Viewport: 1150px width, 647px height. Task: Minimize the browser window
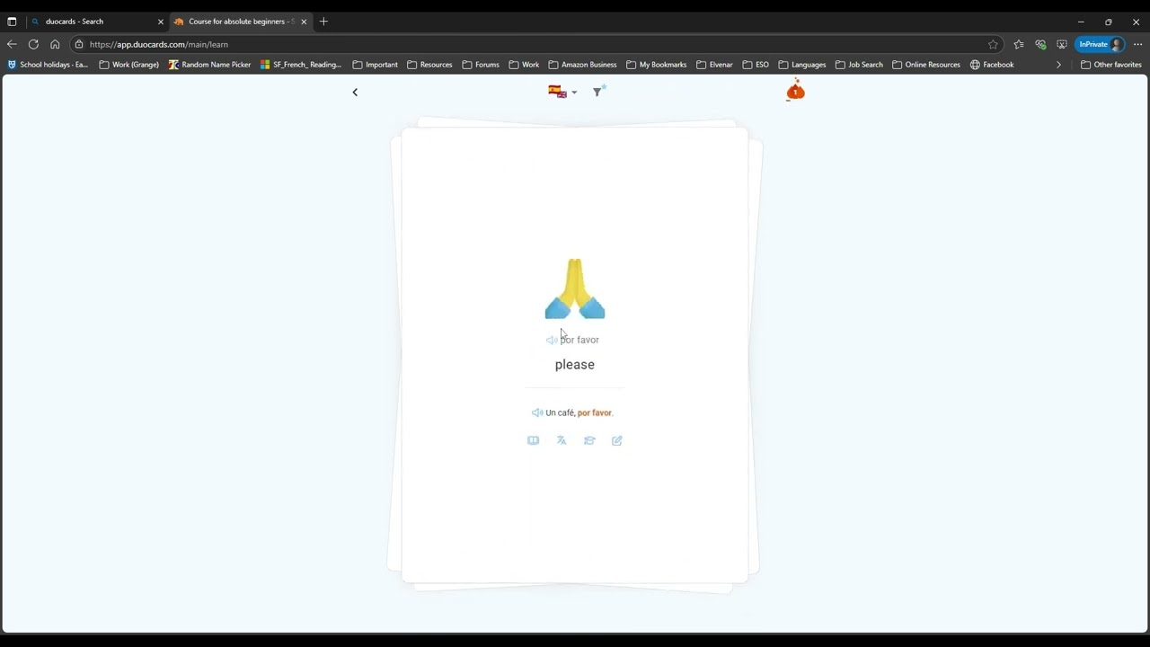1081,22
